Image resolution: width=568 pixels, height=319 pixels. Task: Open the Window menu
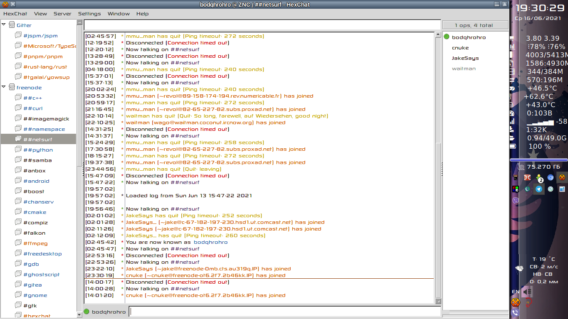click(x=119, y=14)
